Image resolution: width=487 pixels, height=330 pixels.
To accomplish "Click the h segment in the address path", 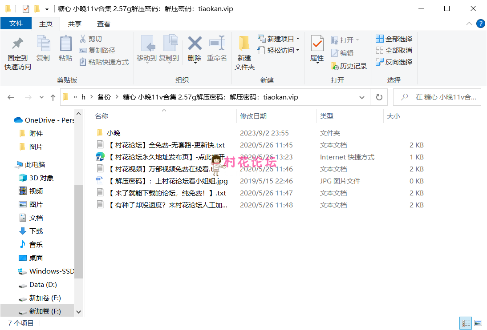I will (83, 97).
